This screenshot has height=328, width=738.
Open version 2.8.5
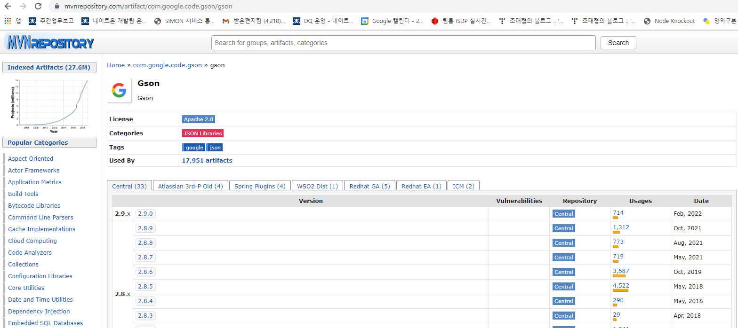pyautogui.click(x=145, y=286)
